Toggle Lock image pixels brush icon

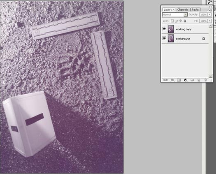[x=177, y=21]
